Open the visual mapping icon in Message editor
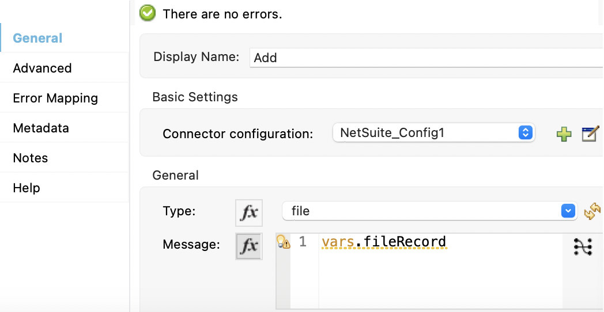Viewport: 604px width, 312px height. [583, 246]
